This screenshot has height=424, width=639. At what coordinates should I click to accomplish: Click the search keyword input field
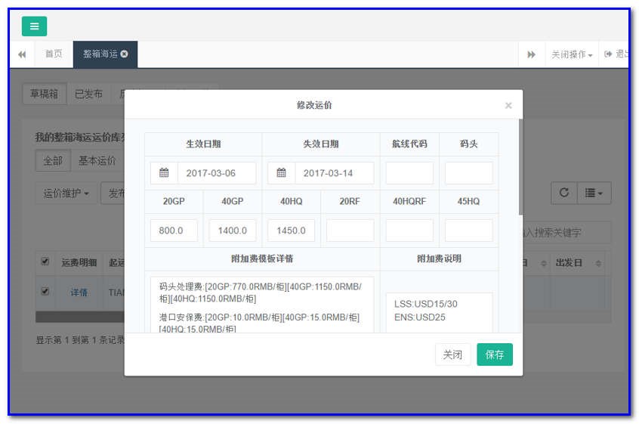click(566, 232)
